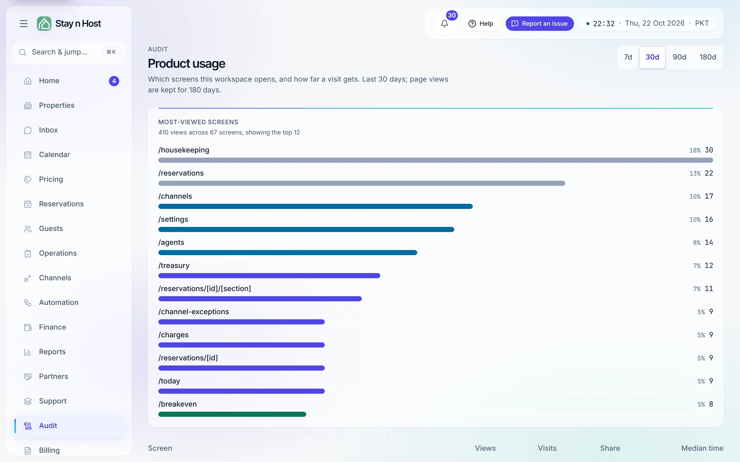The image size is (740, 462).
Task: Click the Reports bar chart icon
Action: point(28,352)
